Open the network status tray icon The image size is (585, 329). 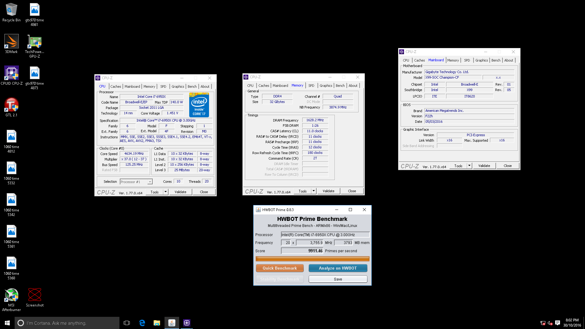[x=543, y=323]
